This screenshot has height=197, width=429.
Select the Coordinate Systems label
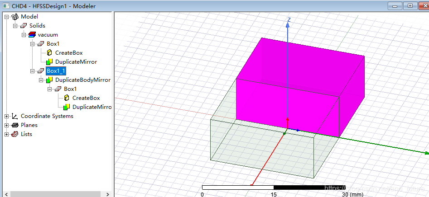47,116
